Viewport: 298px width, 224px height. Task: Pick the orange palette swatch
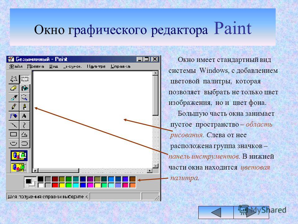(133, 185)
